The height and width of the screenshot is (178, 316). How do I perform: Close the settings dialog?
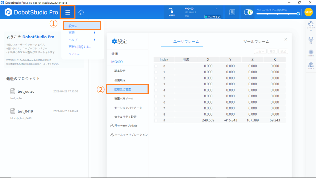click(x=285, y=39)
